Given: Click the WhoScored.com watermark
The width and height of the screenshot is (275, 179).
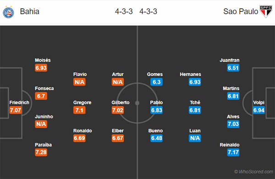Looking at the screenshot, I should [x=253, y=172].
